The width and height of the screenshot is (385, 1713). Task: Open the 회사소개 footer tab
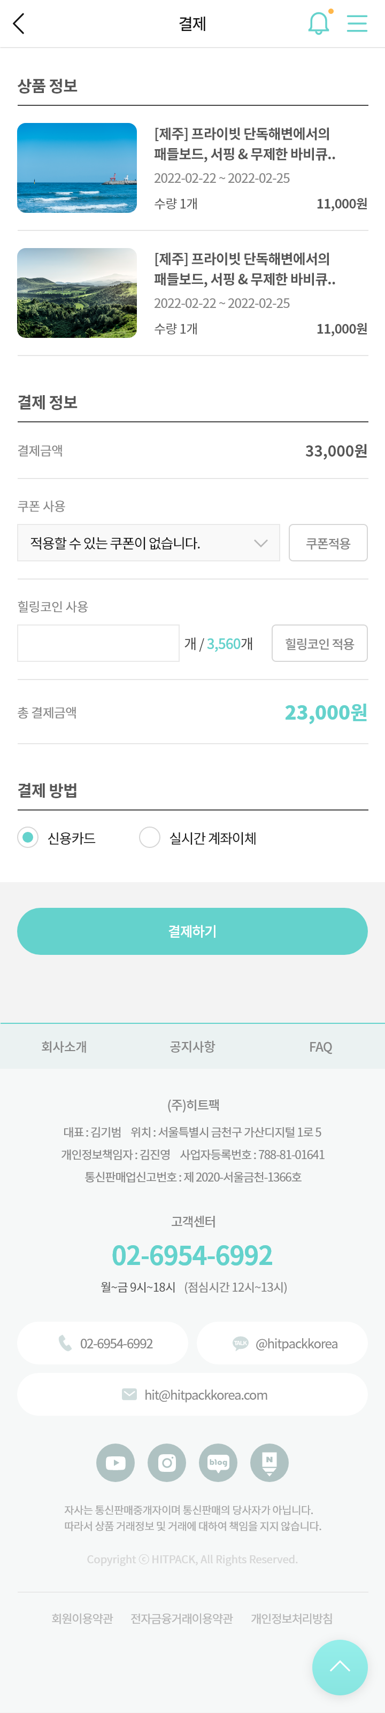tap(64, 1047)
